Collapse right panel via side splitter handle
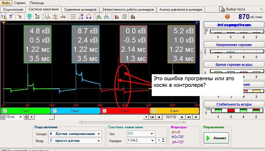 click(201, 53)
